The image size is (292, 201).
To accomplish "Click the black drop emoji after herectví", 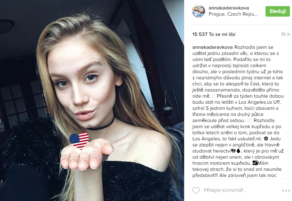I will pyautogui.click(x=238, y=150).
